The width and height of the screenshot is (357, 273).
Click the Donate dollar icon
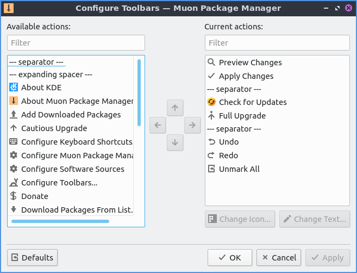click(x=14, y=196)
